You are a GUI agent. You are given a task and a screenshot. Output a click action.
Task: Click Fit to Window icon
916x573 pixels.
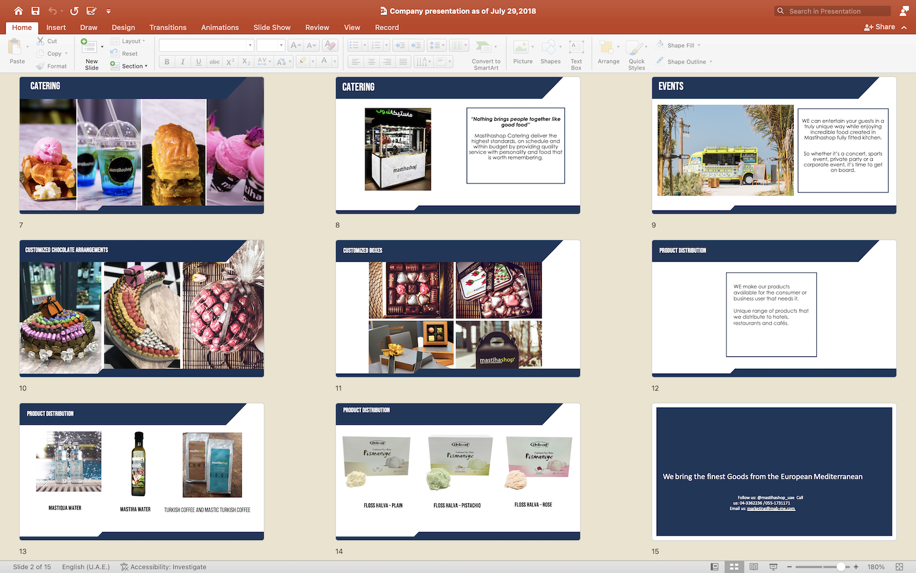coord(900,567)
